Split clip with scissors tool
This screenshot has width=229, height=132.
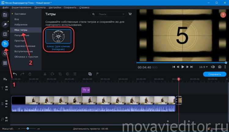(x=45, y=74)
